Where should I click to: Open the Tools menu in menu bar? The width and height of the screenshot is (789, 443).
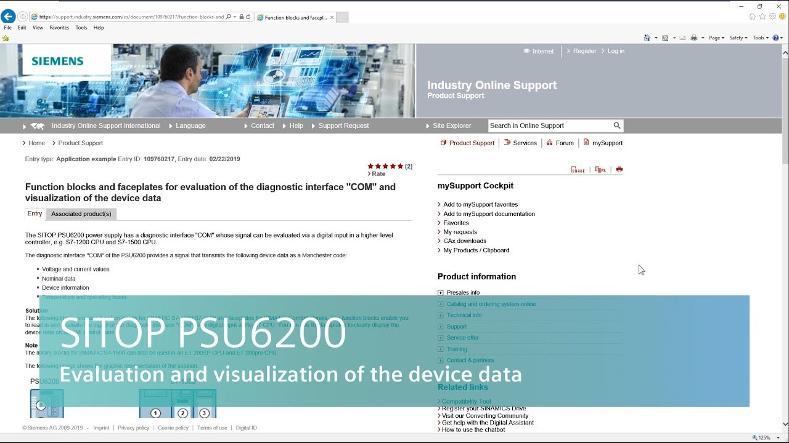pyautogui.click(x=81, y=28)
